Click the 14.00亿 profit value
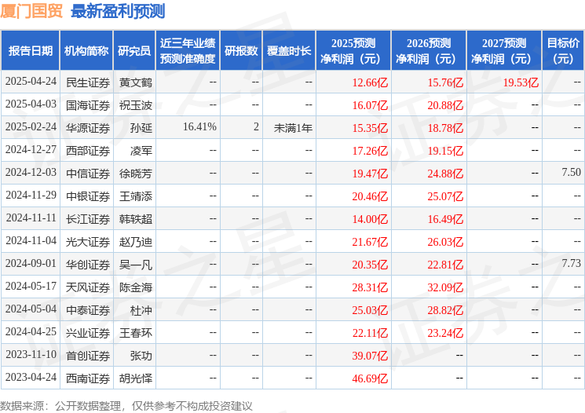 (x=370, y=219)
